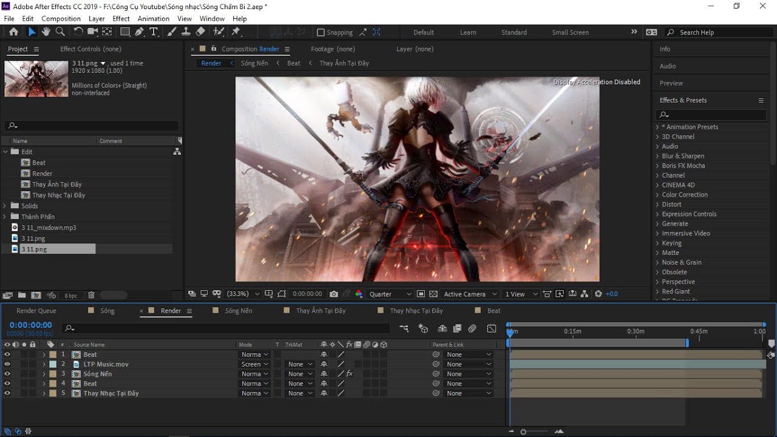Hide the Sóng Nền layer
The image size is (777, 437).
[x=7, y=374]
